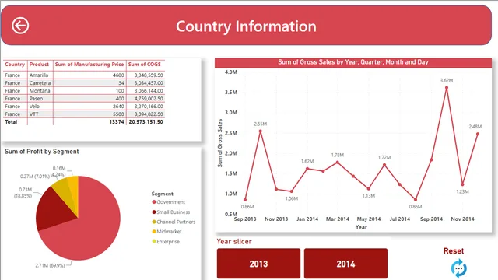Click the total COGS 20,573,151.50
Screen dimensions: 498x280
pos(146,122)
